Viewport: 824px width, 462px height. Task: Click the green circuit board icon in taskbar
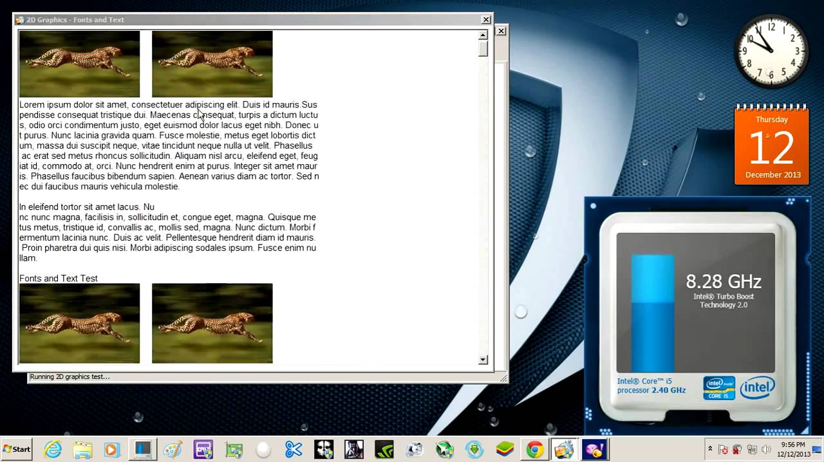pyautogui.click(x=234, y=449)
